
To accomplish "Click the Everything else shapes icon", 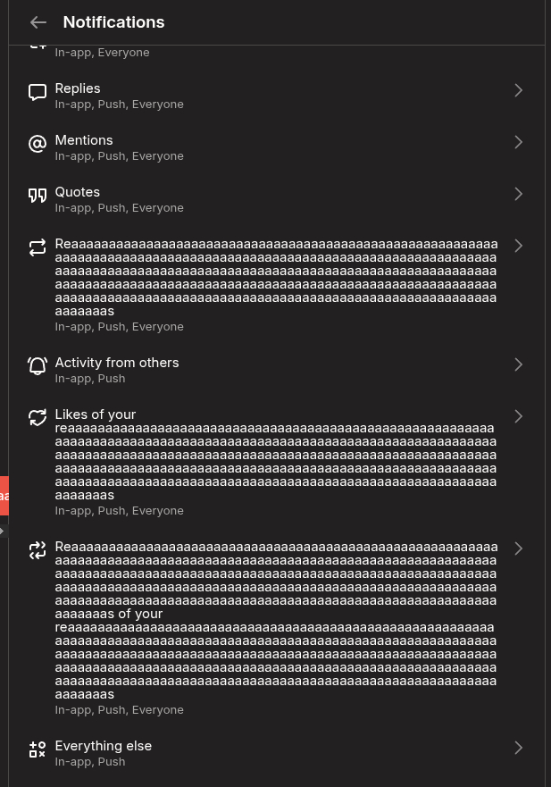I will click(x=38, y=749).
